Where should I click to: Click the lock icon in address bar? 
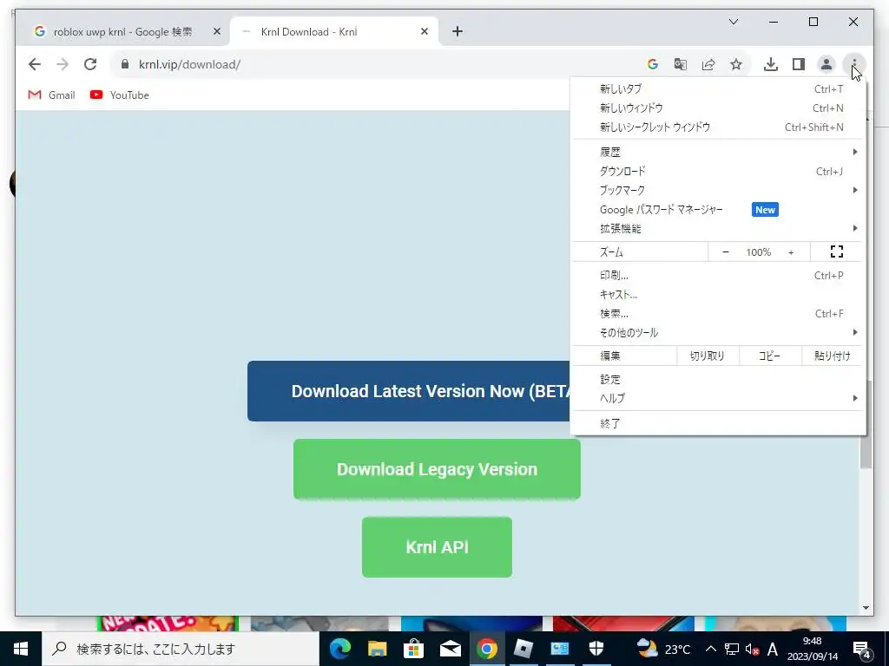point(125,64)
